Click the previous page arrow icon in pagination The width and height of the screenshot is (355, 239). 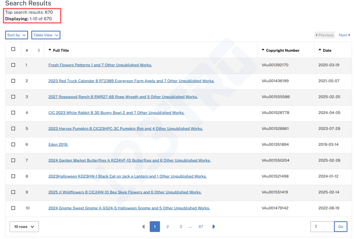pos(143,227)
